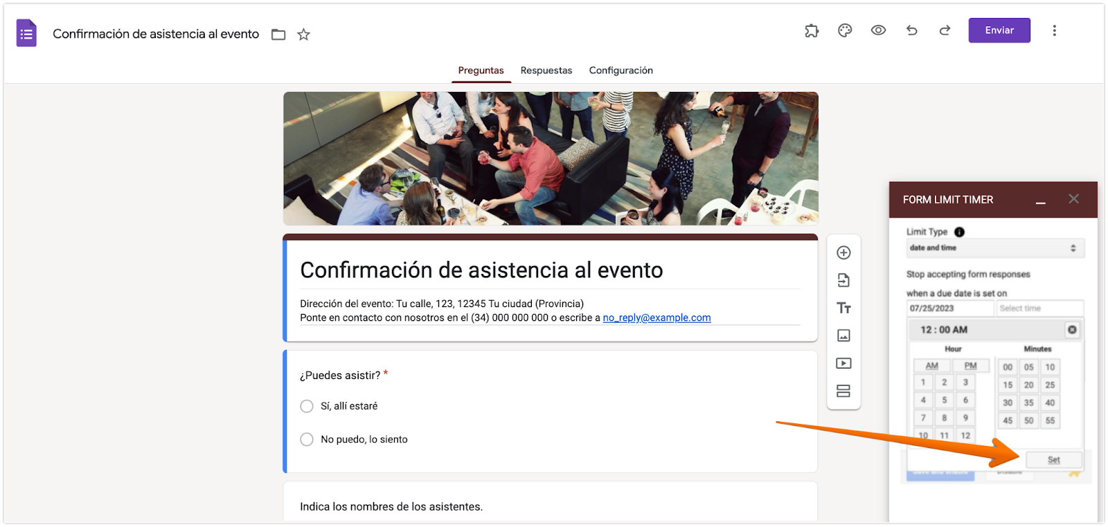Open the more options menu
Viewport: 1108px width, 527px height.
(1054, 30)
